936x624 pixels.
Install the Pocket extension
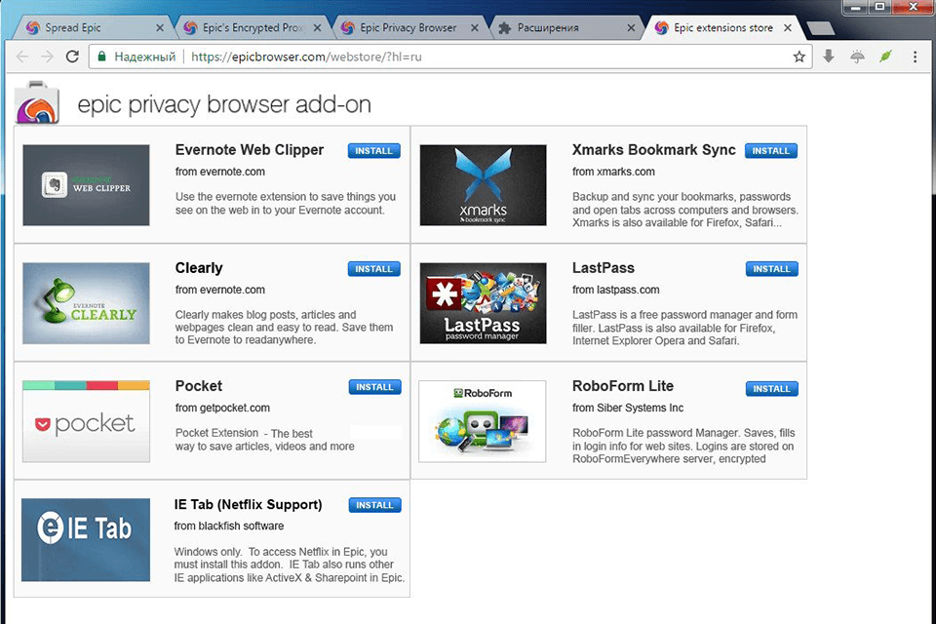tap(374, 387)
